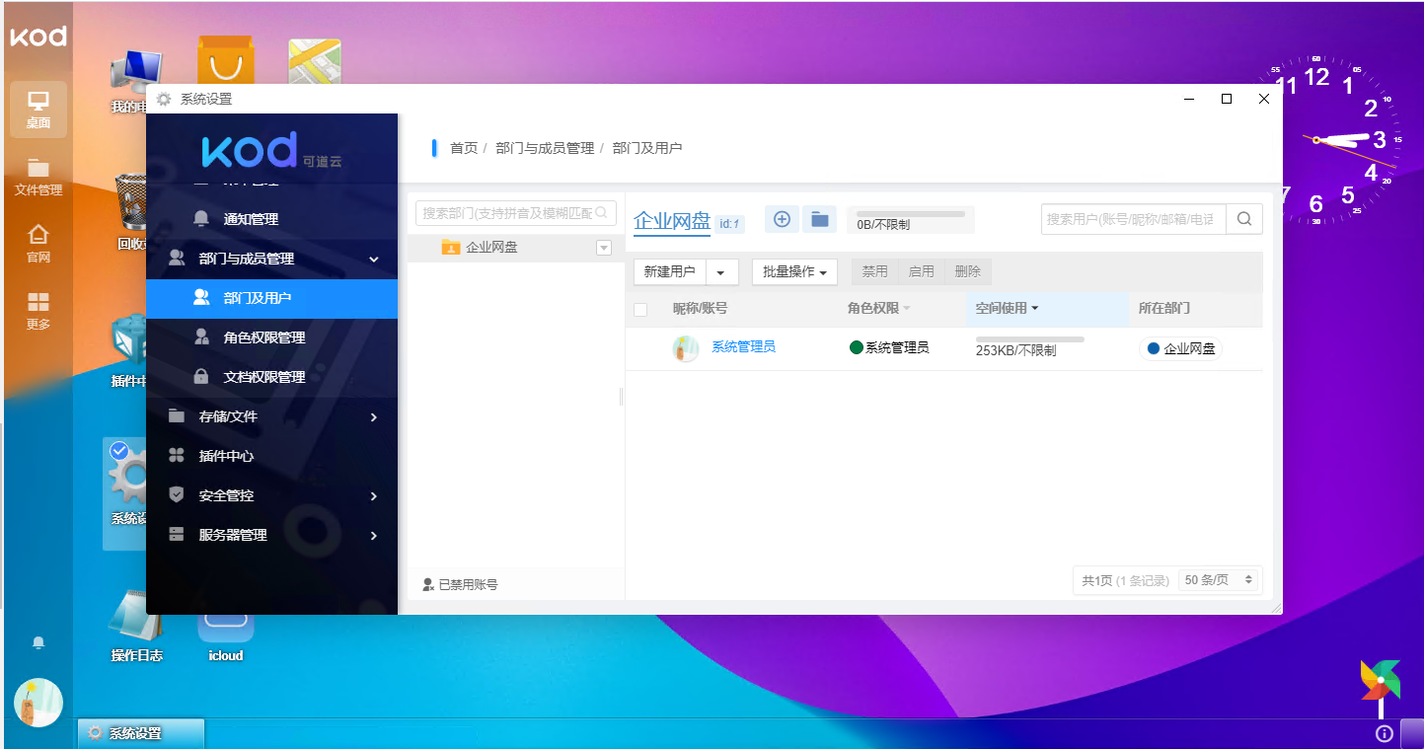
Task: Open the 更多 grid icon in dock
Action: click(x=38, y=310)
